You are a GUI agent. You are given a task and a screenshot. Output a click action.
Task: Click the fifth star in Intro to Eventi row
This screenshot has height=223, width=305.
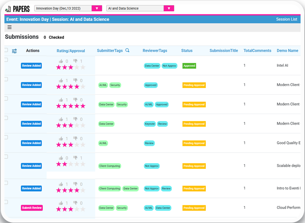83,190
